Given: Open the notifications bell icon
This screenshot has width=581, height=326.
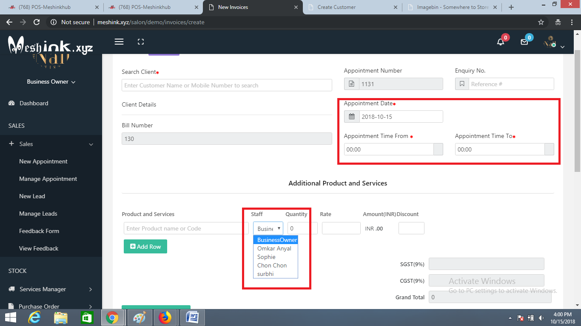Looking at the screenshot, I should point(501,42).
